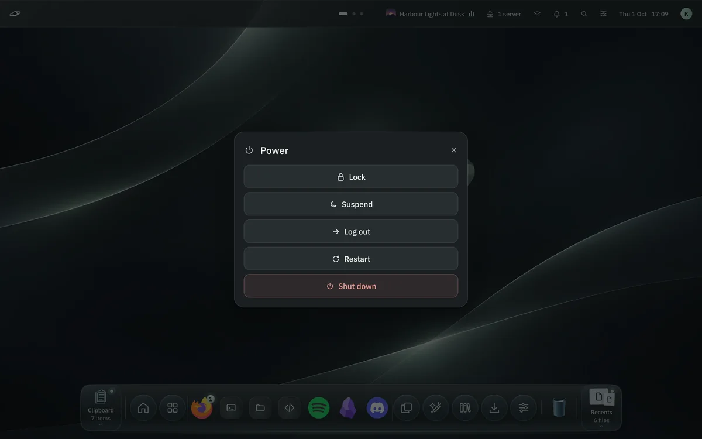Viewport: 702px width, 439px height.
Task: Open Obsidian from the dock
Action: coord(348,408)
